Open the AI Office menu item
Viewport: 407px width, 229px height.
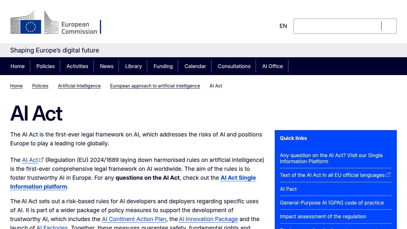pyautogui.click(x=272, y=66)
